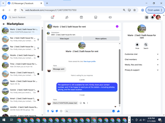Open the first Raz conversation
Viewport: 165px width, 123px height.
point(20,39)
